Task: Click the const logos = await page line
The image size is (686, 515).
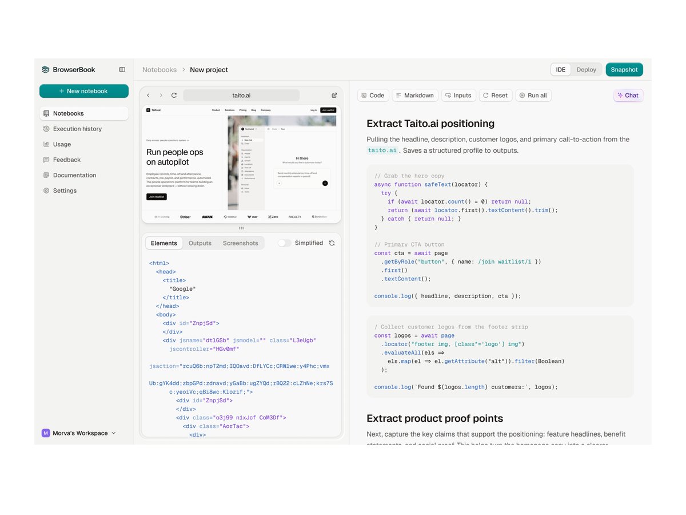Action: 414,335
